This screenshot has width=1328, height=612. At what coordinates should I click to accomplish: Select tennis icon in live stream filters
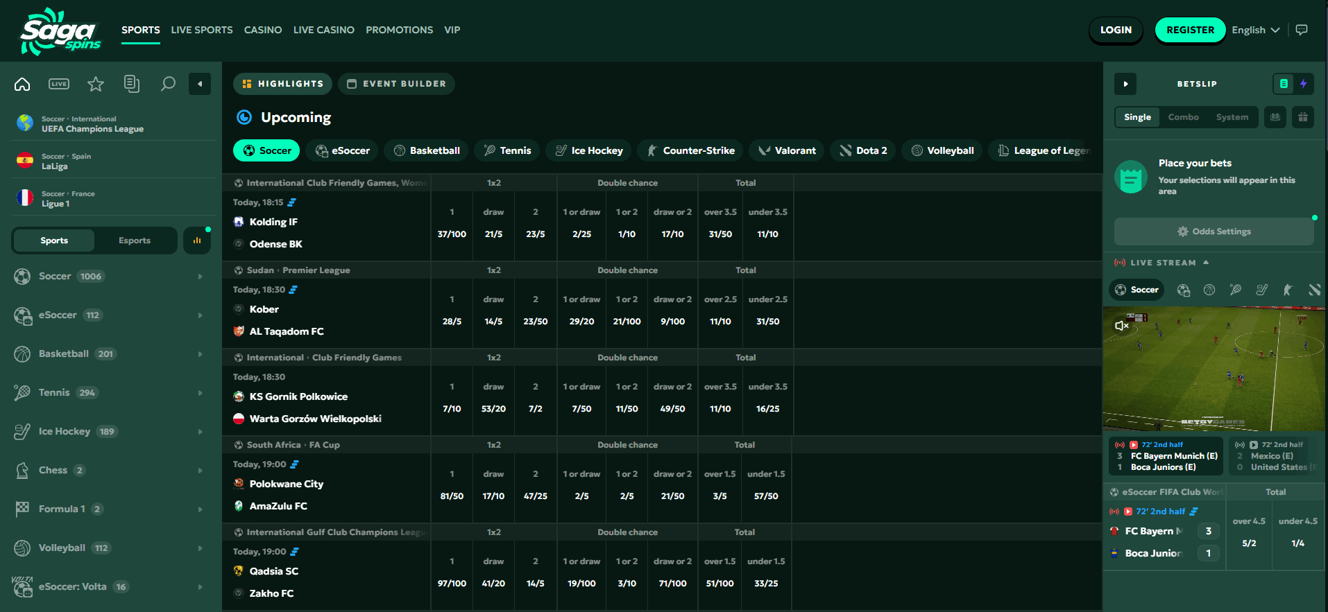click(x=1236, y=290)
